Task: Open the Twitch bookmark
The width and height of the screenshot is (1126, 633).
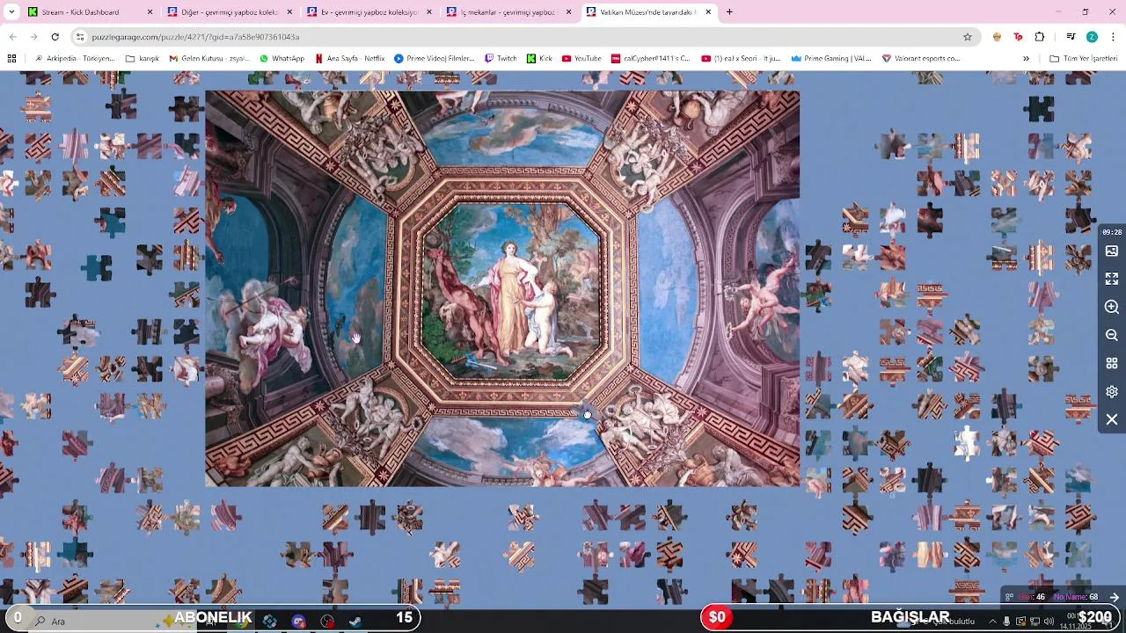Action: (x=501, y=59)
